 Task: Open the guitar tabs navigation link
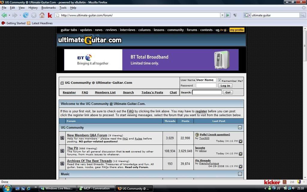[x=69, y=30]
